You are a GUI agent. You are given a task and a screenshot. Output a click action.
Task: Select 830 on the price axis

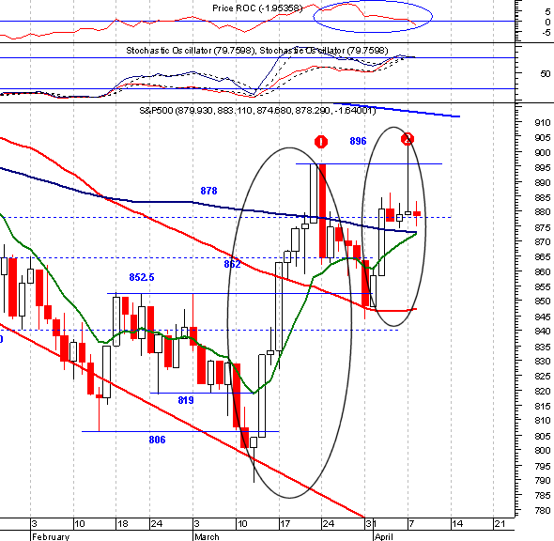(543, 362)
